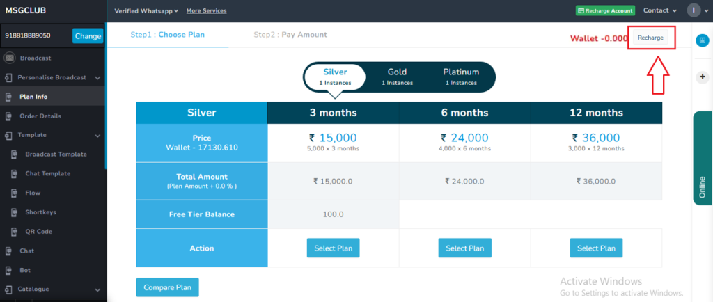Image resolution: width=713 pixels, height=302 pixels.
Task: Click the Chat sidebar icon
Action: click(x=8, y=251)
